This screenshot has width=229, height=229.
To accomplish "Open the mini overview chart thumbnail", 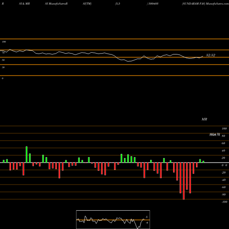I will click(113, 219).
